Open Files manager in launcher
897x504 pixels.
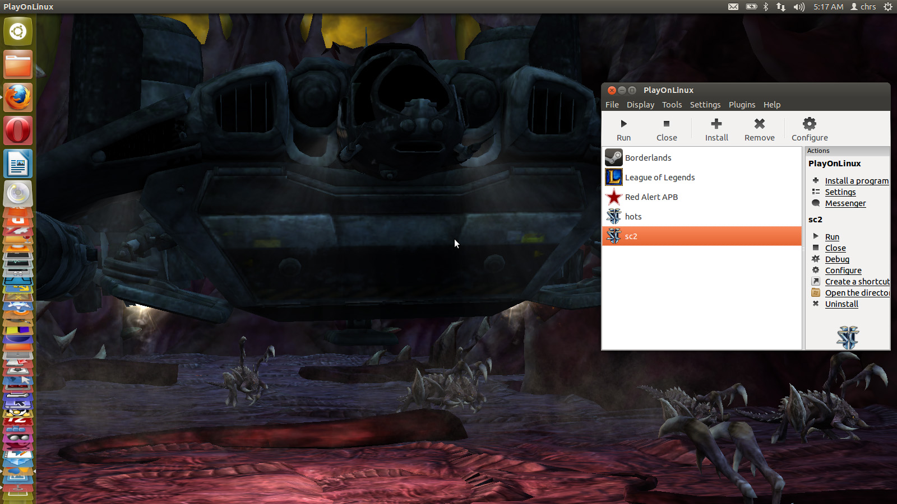(x=18, y=64)
